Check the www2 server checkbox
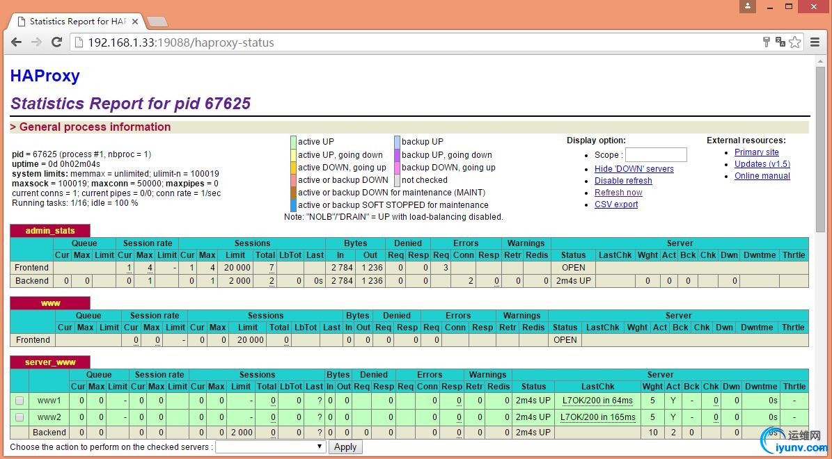Viewport: 832px width, 459px height. click(x=19, y=417)
